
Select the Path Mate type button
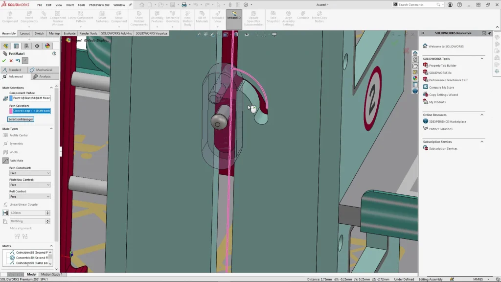coord(6,161)
